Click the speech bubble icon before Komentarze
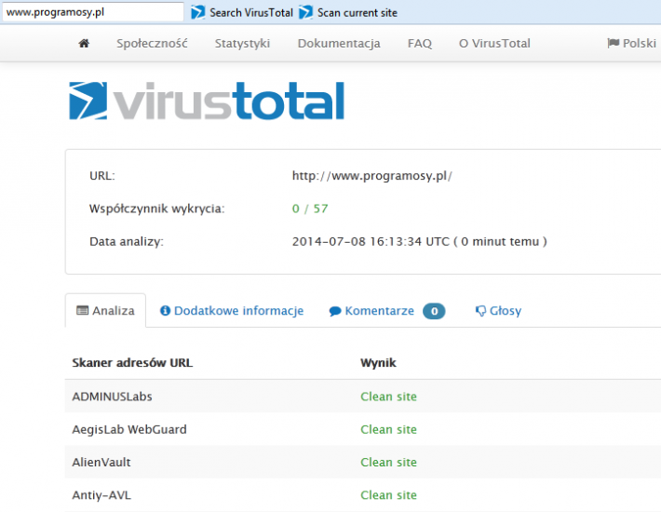The width and height of the screenshot is (661, 512). pos(335,312)
